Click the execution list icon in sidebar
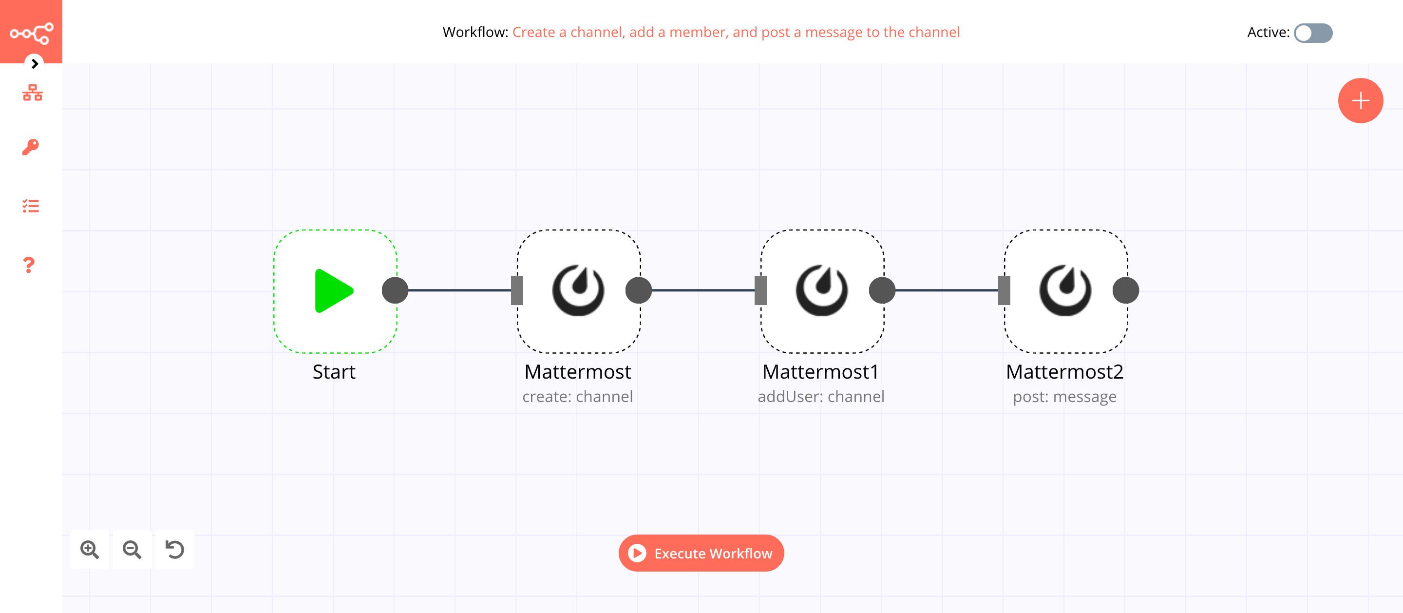The height and width of the screenshot is (613, 1403). tap(31, 206)
